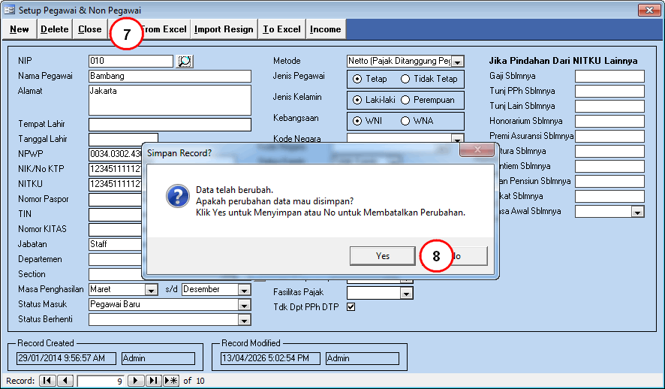Click the lookup icon beside the NIP field
665x389 pixels.
pyautogui.click(x=184, y=61)
